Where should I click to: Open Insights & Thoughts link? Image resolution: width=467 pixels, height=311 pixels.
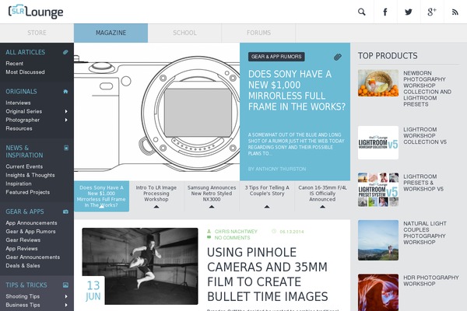(x=30, y=175)
